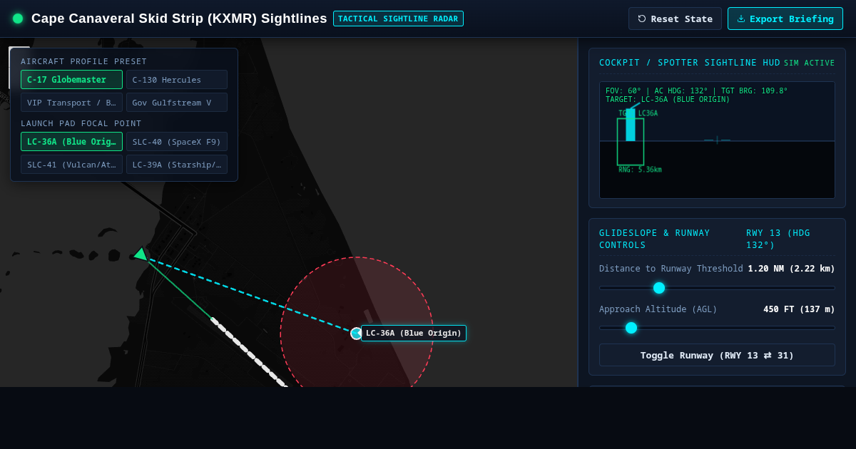Click the dashed white runway on map
856x449 pixels.
click(x=248, y=352)
